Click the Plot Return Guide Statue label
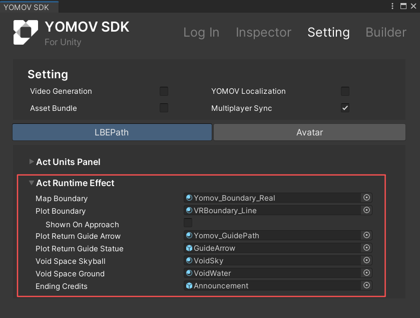This screenshot has width=420, height=318. [80, 249]
